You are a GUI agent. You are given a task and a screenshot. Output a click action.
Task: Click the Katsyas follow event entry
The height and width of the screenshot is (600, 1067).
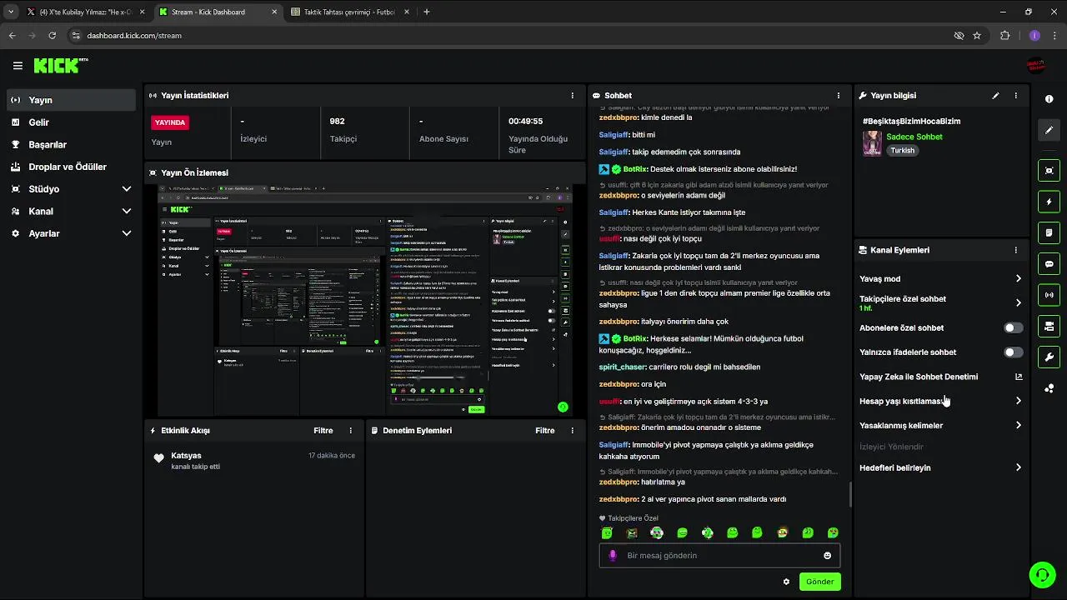click(254, 461)
